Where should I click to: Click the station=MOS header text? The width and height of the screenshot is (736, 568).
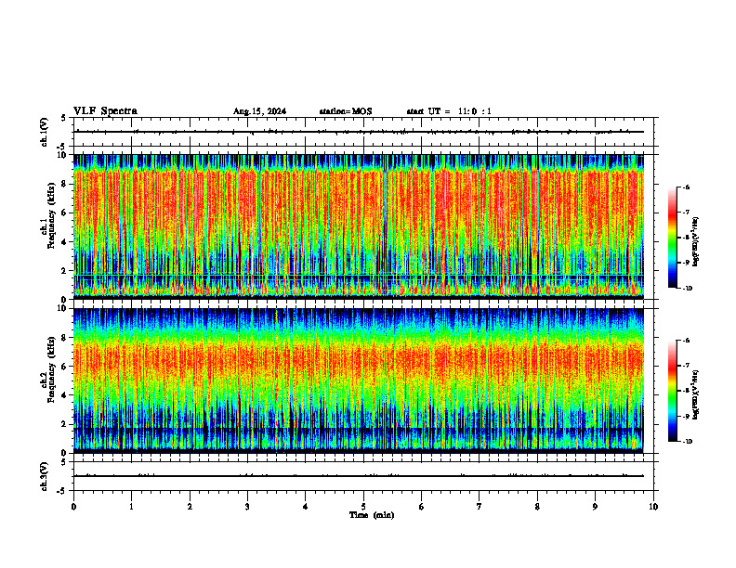point(346,111)
